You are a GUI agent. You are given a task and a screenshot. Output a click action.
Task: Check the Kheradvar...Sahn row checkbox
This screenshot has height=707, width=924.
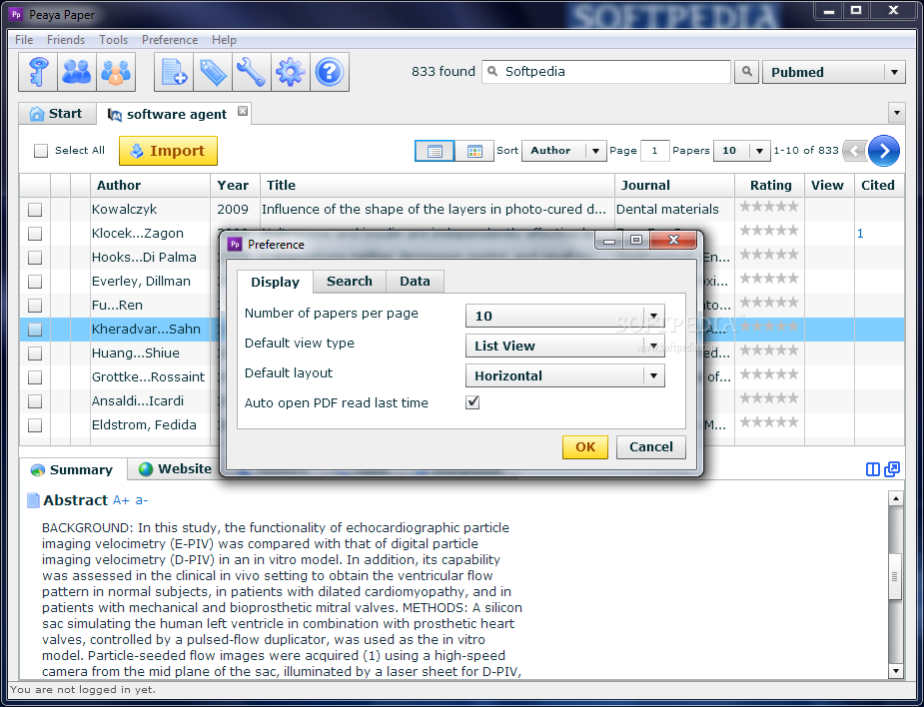tap(35, 330)
